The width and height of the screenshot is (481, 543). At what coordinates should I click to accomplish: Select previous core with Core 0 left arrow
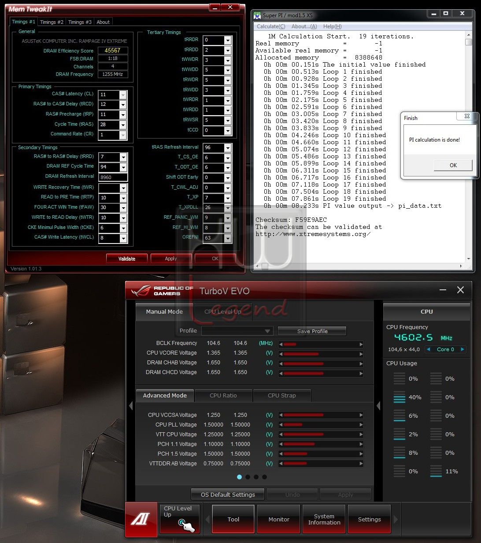[x=428, y=349]
